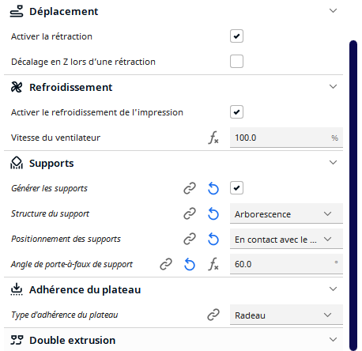Click the vertical settings scrollbar
This screenshot has width=362, height=351.
click(353, 195)
